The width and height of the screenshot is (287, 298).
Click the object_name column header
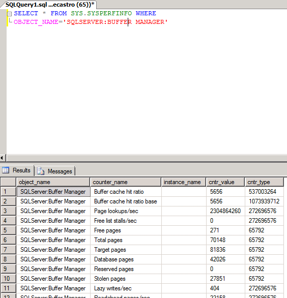pos(53,182)
